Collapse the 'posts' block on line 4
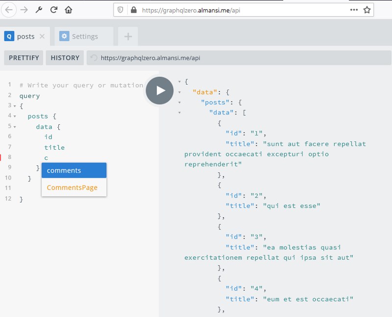Image resolution: width=392 pixels, height=317 pixels. (15, 116)
